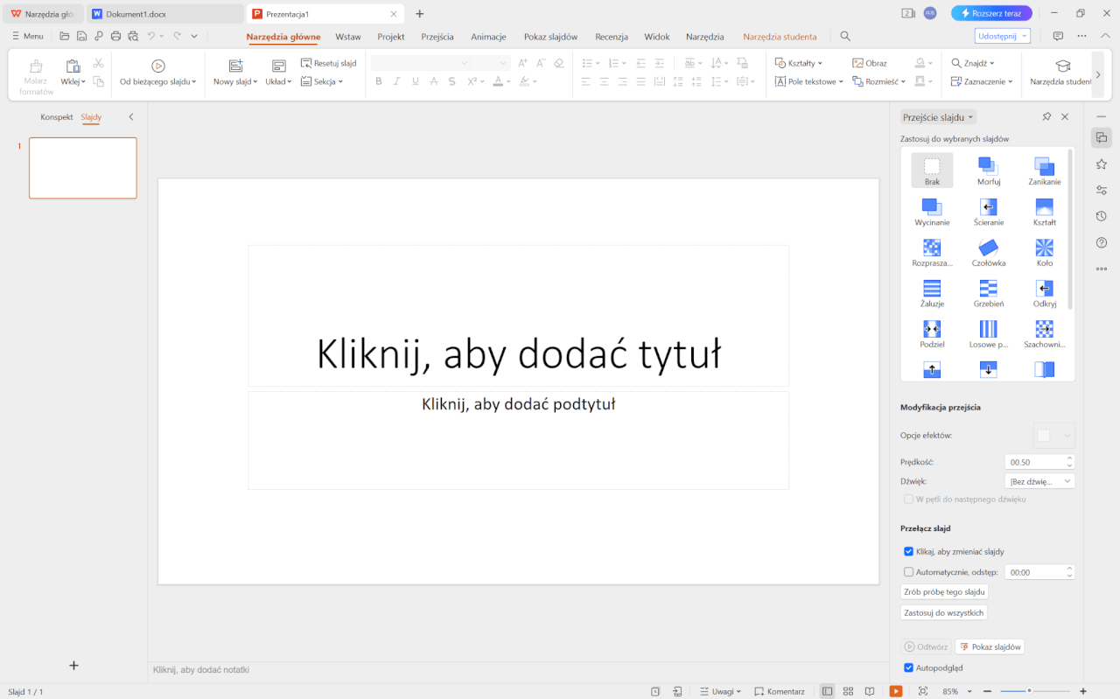The width and height of the screenshot is (1120, 699).
Task: Add new slide with plus in slide panel
Action: coord(74,666)
